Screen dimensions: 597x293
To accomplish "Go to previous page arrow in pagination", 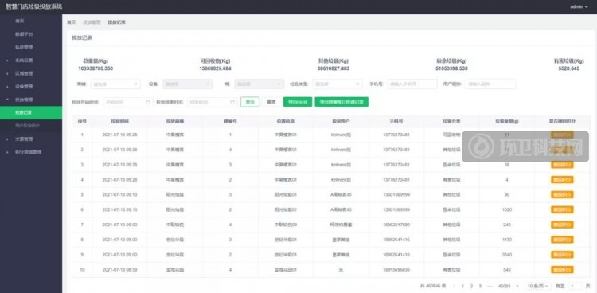I will pyautogui.click(x=454, y=286).
